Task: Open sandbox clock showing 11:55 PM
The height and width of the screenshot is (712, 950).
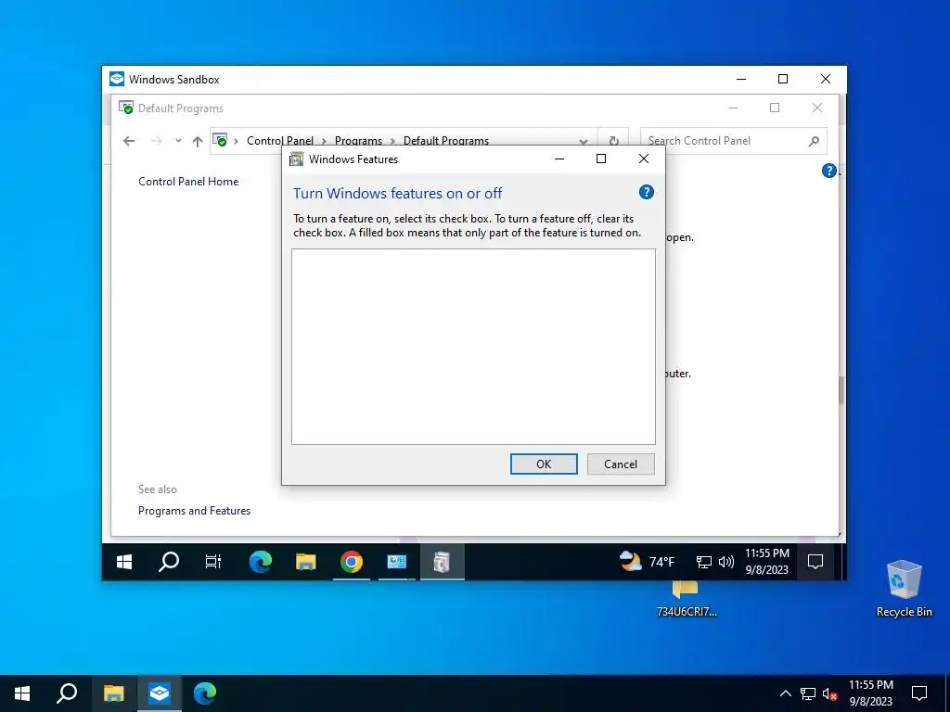Action: (767, 561)
